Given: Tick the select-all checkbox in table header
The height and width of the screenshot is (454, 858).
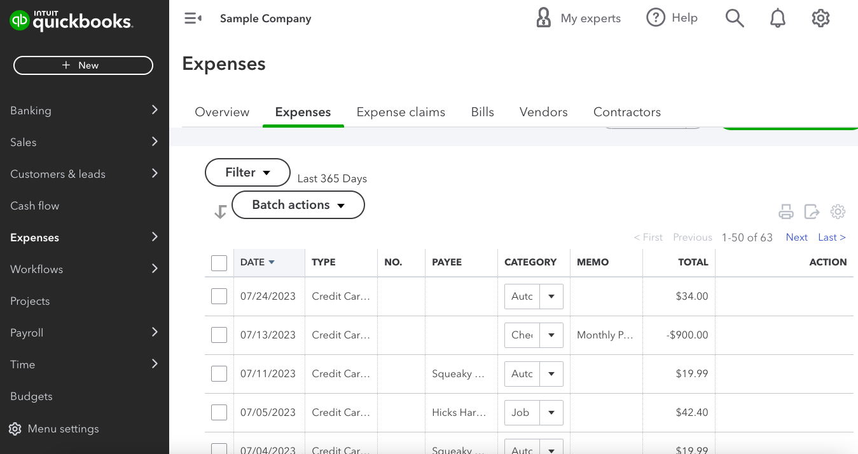Looking at the screenshot, I should point(219,263).
